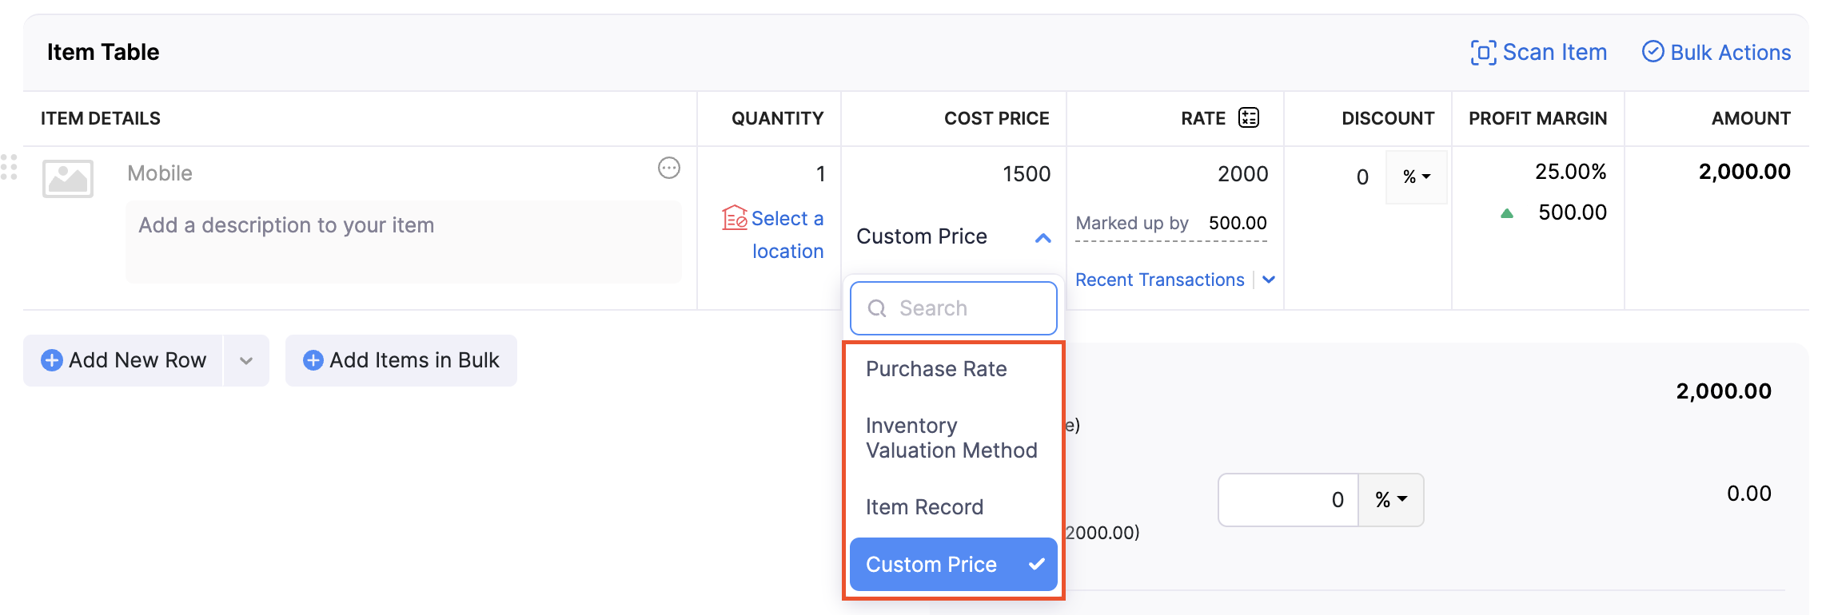Select Item Record from pricing options
Image resolution: width=1826 pixels, height=615 pixels.
coord(924,506)
